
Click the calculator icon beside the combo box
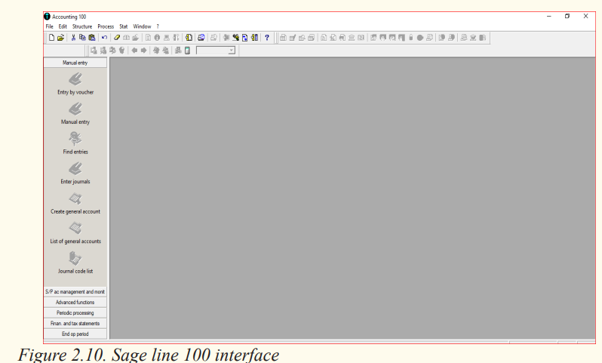pos(187,51)
